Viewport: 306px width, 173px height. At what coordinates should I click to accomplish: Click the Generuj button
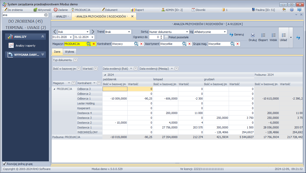click(237, 34)
